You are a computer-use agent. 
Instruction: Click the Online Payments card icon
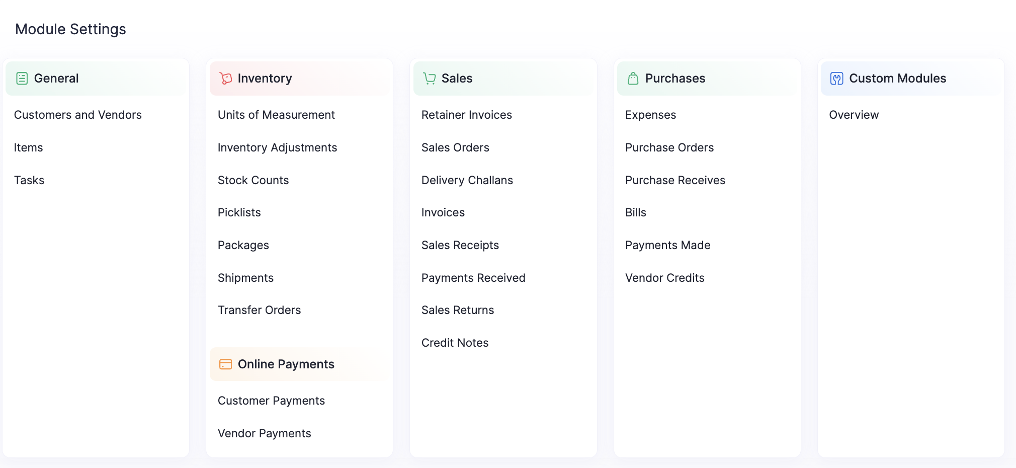tap(226, 364)
